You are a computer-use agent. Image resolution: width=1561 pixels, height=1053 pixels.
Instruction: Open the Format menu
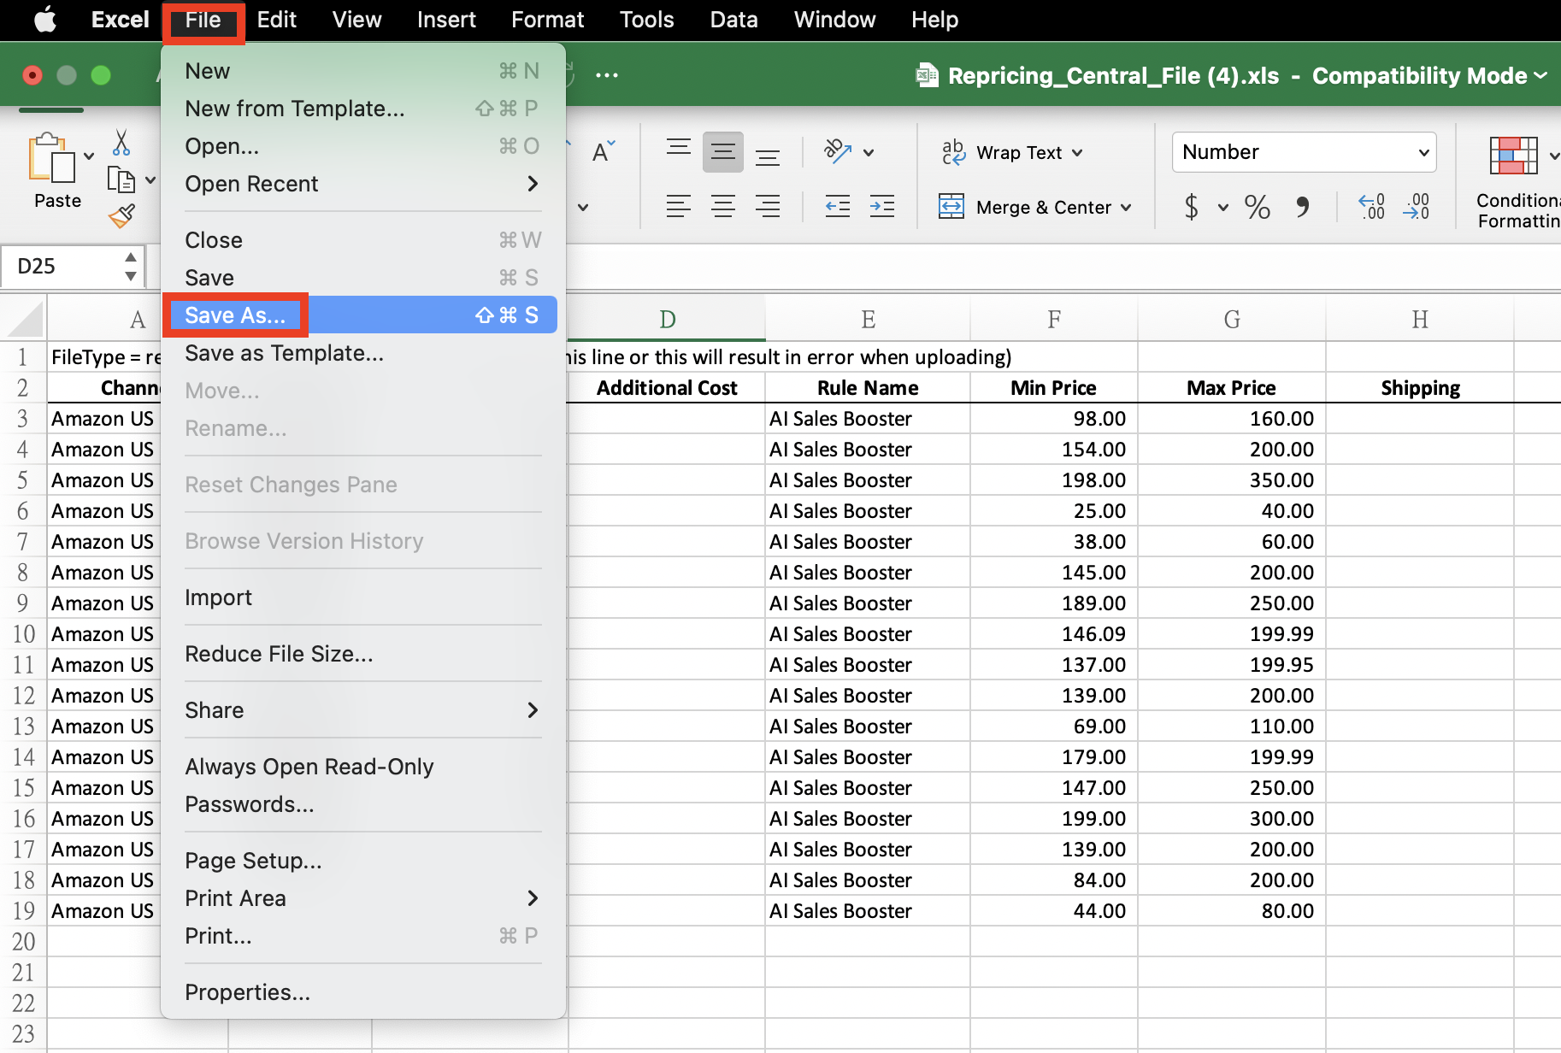pyautogui.click(x=547, y=20)
